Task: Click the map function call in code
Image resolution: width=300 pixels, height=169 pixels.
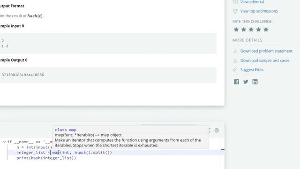Action: (x=56, y=153)
